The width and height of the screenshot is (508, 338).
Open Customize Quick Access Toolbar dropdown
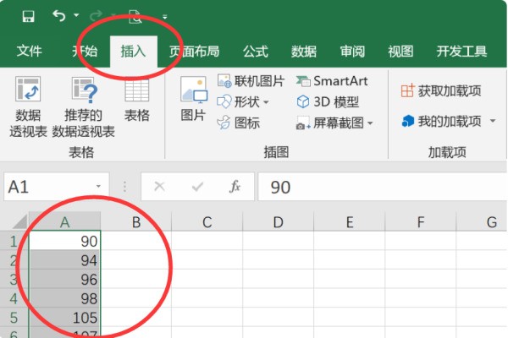point(165,17)
